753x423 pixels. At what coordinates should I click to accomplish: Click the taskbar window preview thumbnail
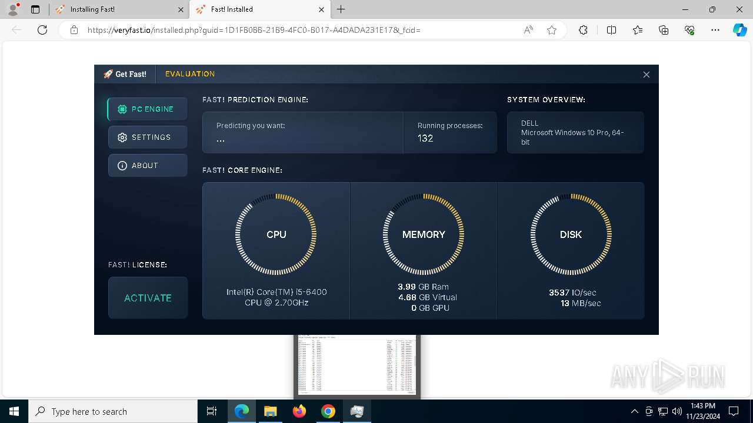click(x=357, y=365)
